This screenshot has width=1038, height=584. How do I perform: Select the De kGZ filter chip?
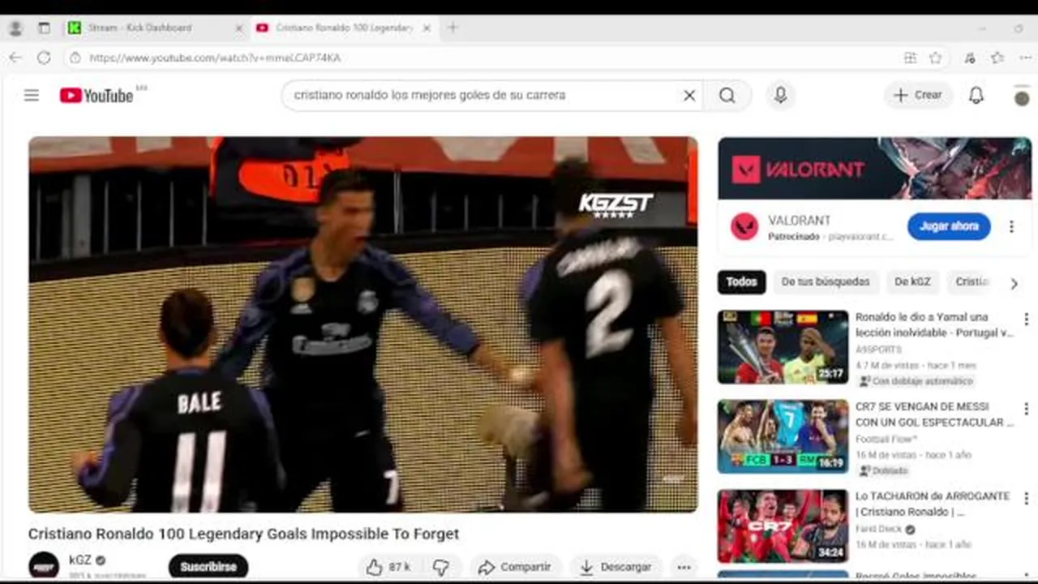pyautogui.click(x=912, y=282)
